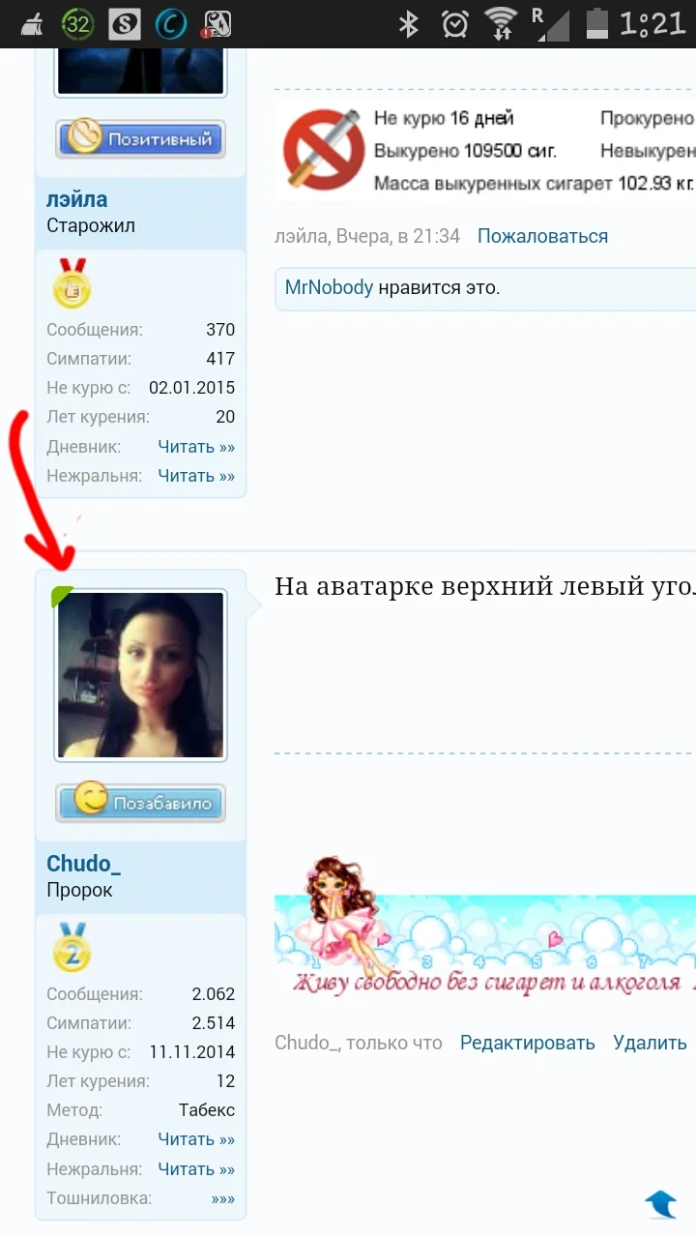Tap the Wi-Fi signal icon
The height and width of the screenshot is (1238, 696).
click(501, 23)
